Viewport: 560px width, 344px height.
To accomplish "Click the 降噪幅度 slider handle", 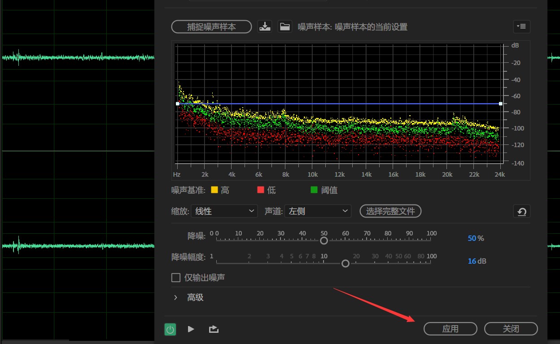I will 345,264.
